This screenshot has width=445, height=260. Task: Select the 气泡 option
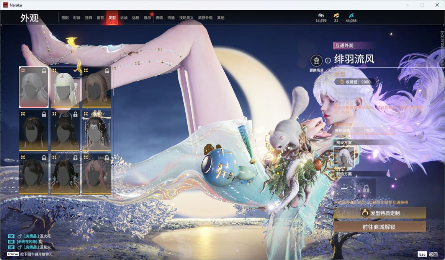point(370,131)
